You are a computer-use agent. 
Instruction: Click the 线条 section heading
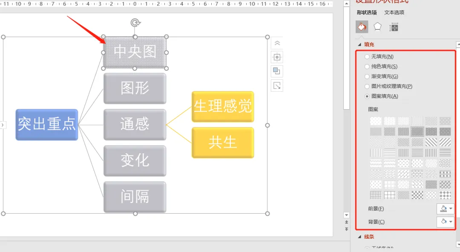[x=369, y=237]
